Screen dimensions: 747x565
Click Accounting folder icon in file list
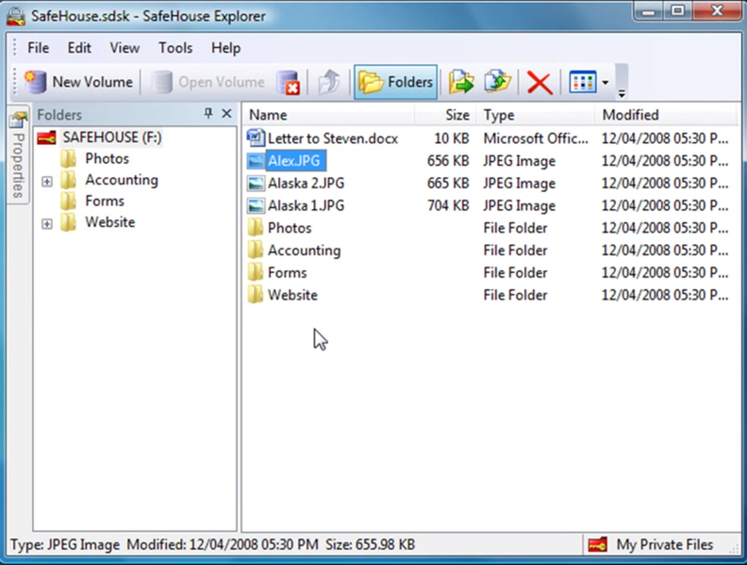(256, 250)
